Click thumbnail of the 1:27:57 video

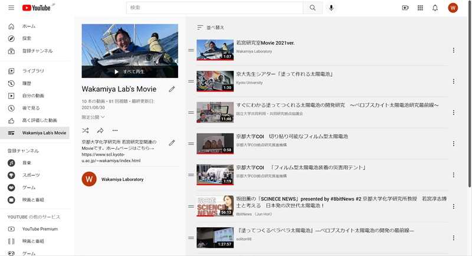(x=215, y=238)
